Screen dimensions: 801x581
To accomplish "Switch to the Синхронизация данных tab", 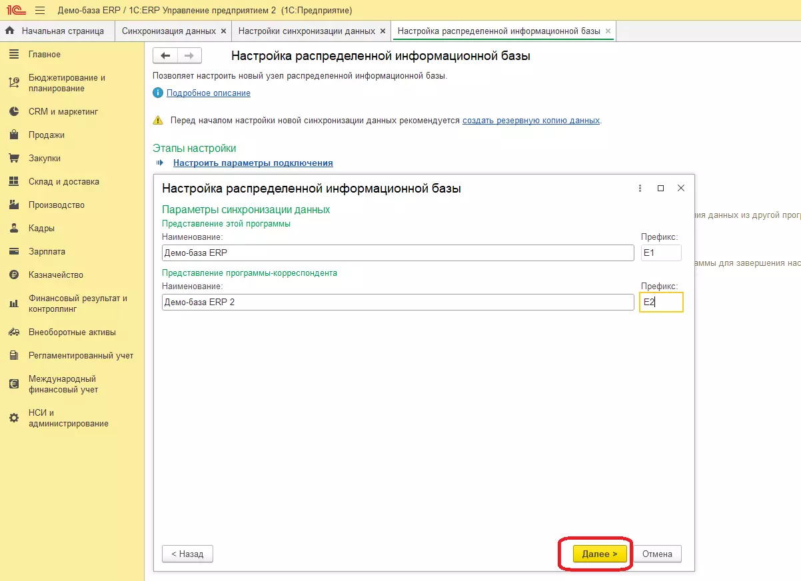I will (169, 31).
